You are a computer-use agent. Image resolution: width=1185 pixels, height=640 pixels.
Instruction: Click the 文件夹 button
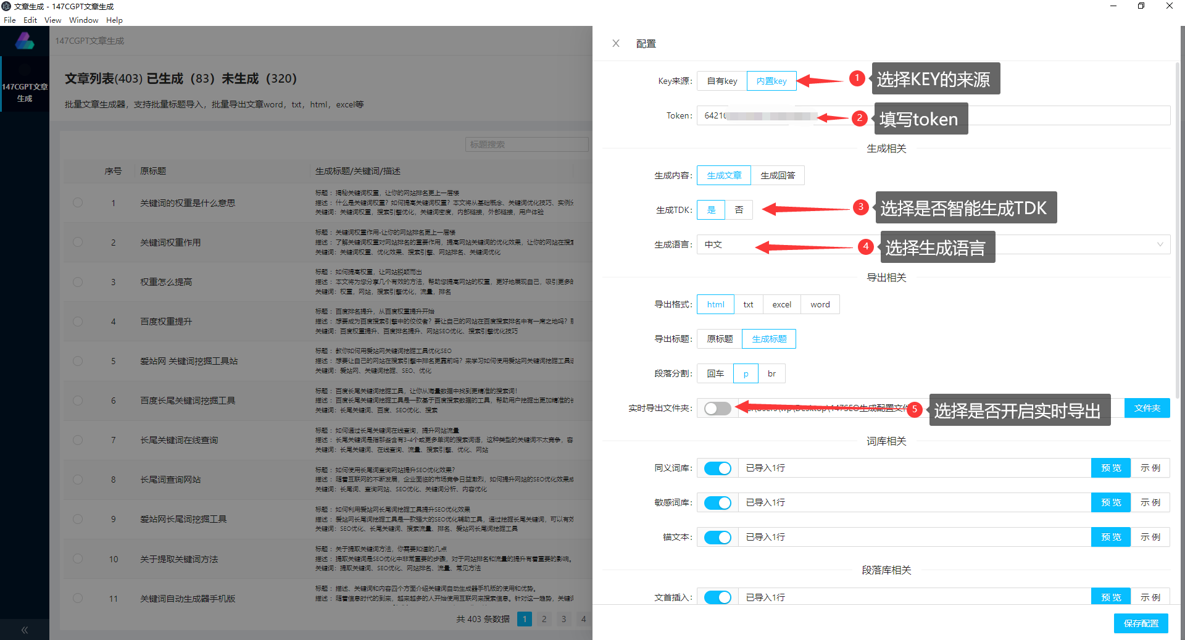tap(1147, 408)
